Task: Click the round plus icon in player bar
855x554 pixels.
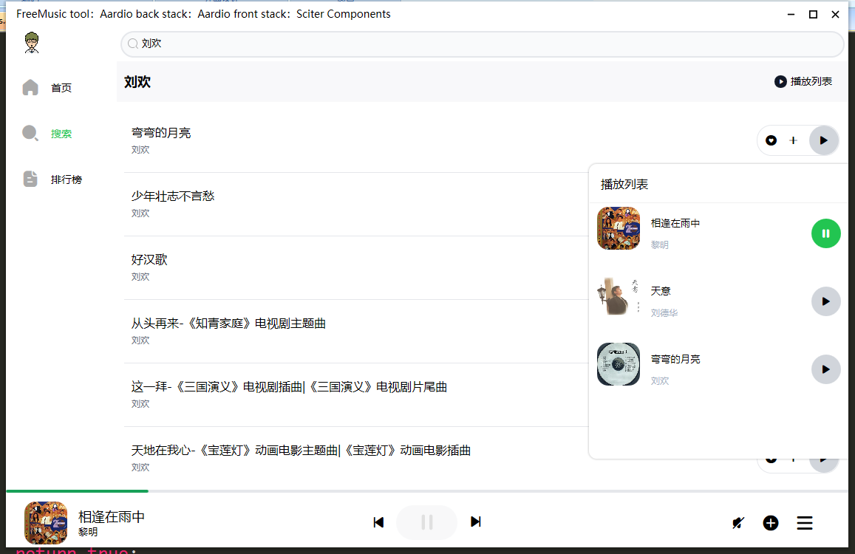Action: pyautogui.click(x=771, y=523)
